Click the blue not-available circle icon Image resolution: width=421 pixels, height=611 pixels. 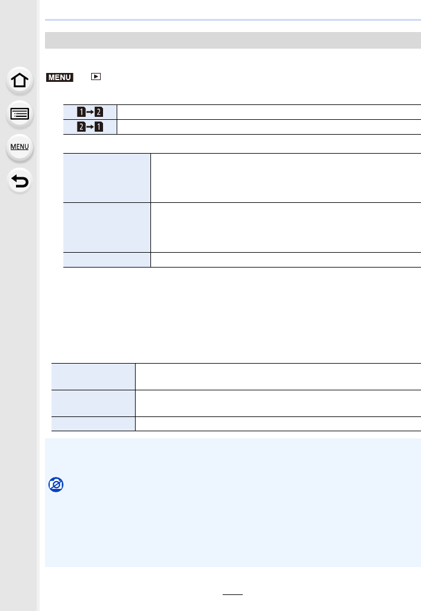56,485
